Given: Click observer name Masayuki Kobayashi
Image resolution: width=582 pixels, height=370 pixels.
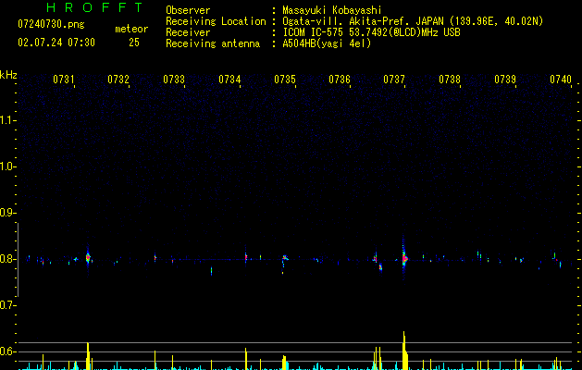Looking at the screenshot, I should tap(332, 10).
